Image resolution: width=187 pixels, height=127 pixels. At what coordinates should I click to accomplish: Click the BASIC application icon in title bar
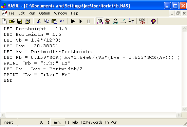pyautogui.click(x=4, y=6)
